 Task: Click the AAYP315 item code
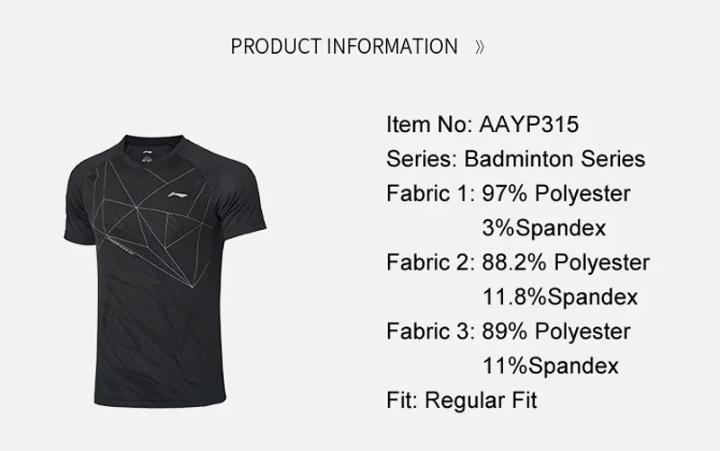coord(529,124)
